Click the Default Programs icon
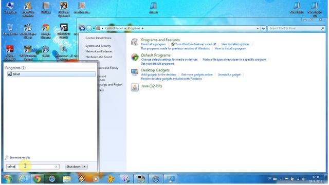This screenshot has width=329, height=185. 135,57
